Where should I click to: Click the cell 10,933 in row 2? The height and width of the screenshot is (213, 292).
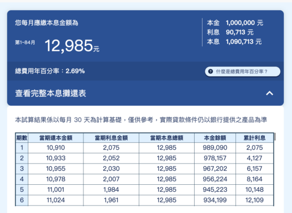pyautogui.click(x=56, y=158)
